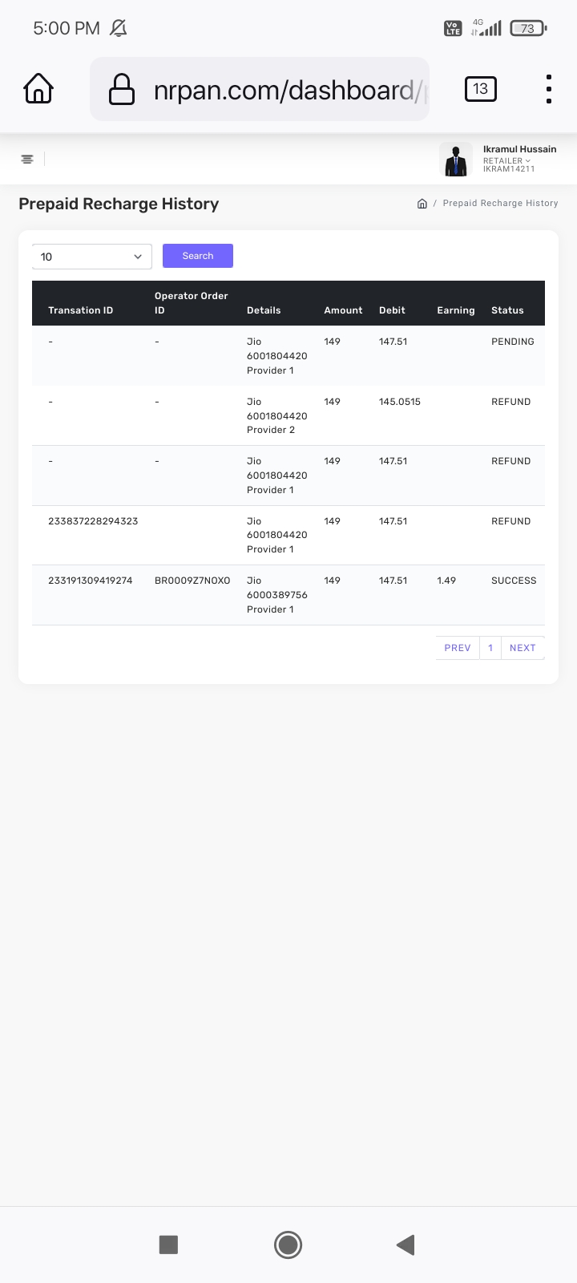Go to PREV page

click(x=458, y=648)
